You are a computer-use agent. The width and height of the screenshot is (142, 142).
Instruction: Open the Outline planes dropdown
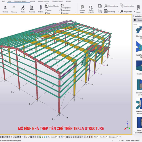point(113,137)
